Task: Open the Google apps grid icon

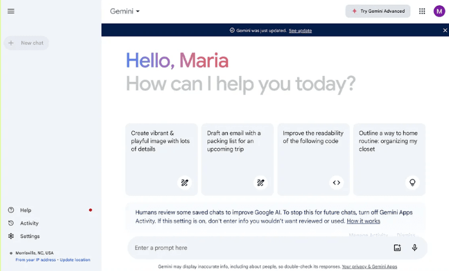Action: coord(422,11)
